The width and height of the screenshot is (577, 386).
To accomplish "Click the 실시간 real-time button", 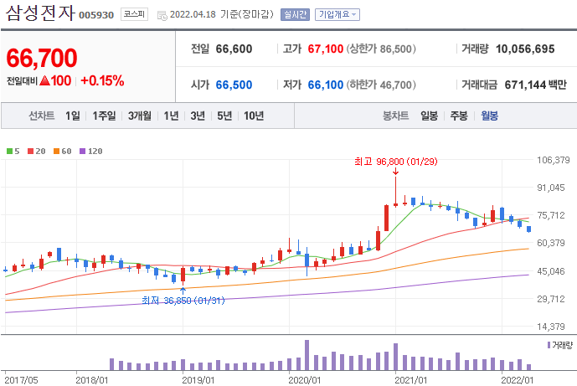I will click(x=295, y=15).
